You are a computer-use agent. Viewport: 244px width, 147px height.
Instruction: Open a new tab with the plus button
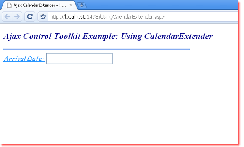tap(82, 5)
